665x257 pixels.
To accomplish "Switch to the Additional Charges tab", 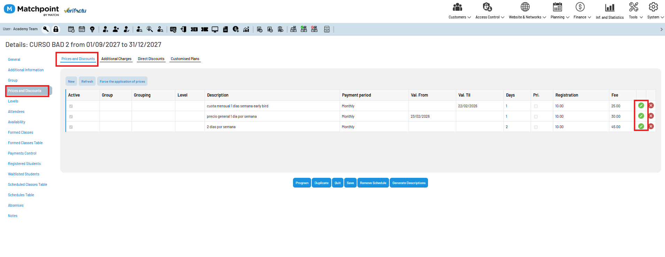I will pos(116,59).
